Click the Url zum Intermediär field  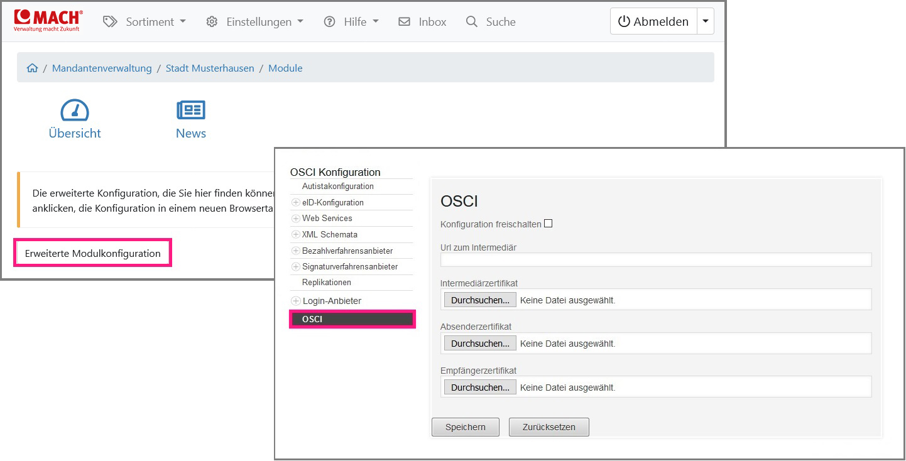(x=655, y=260)
